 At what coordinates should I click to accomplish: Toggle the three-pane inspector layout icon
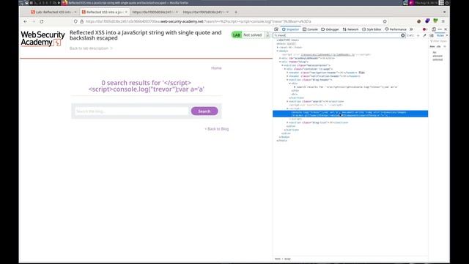[432, 35]
